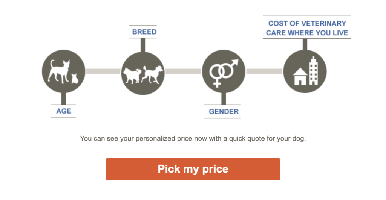Select the AGE label
This screenshot has height=200, width=386.
click(64, 111)
